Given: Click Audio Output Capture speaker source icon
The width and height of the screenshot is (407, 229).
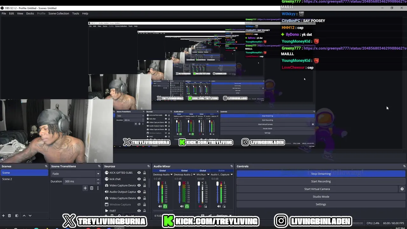Looking at the screenshot, I should [x=107, y=192].
